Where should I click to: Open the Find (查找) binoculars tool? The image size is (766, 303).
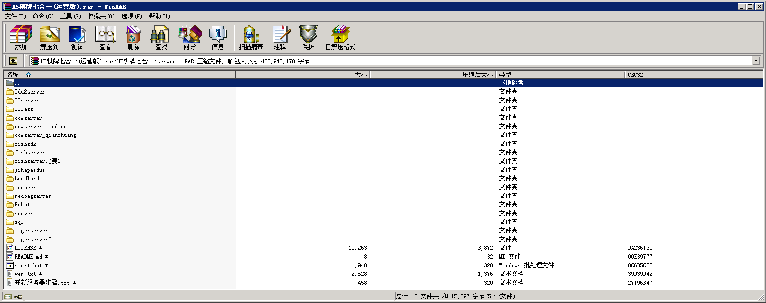161,37
